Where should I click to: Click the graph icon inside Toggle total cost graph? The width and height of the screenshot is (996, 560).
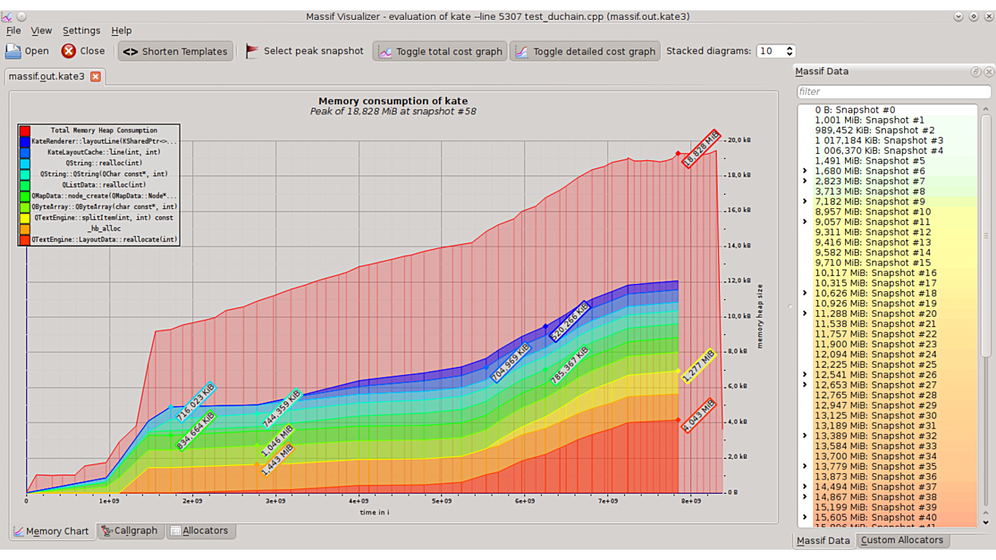(385, 51)
